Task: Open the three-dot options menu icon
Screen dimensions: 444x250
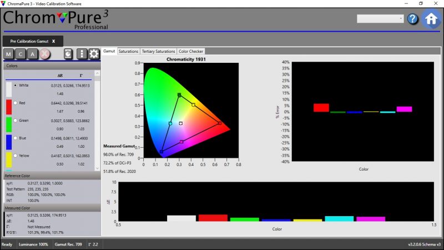Action: point(82,54)
